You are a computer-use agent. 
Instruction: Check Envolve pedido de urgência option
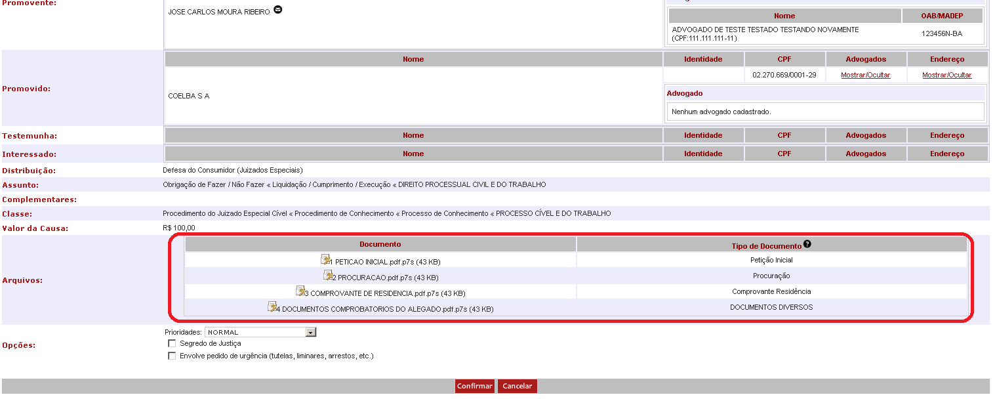tap(172, 356)
